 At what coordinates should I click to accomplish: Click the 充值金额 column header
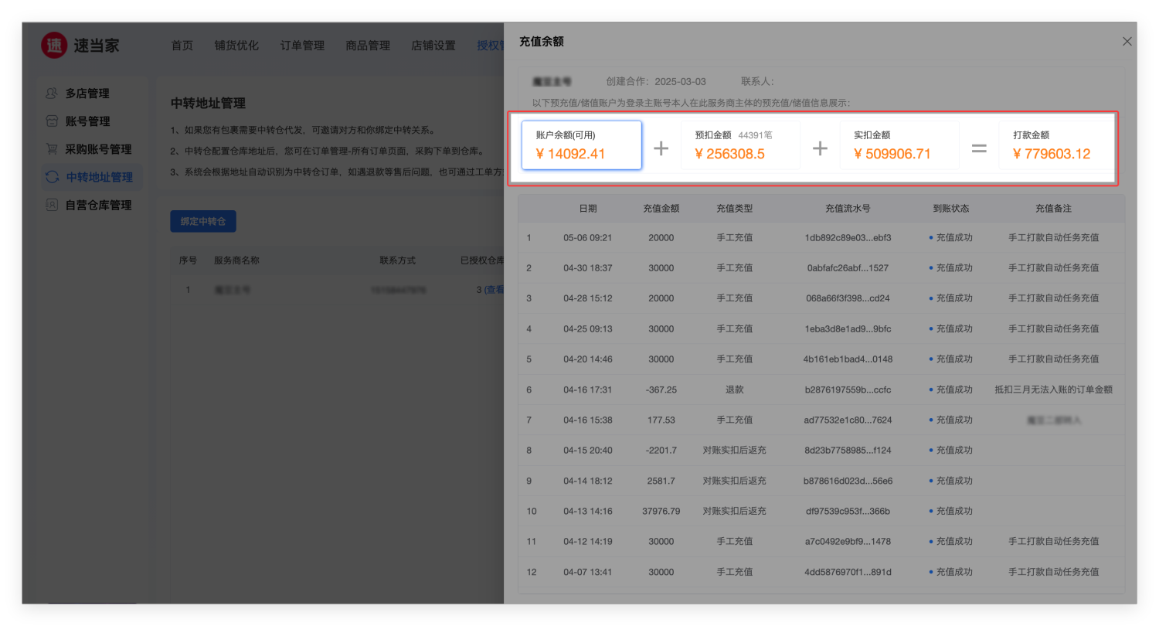pos(661,209)
